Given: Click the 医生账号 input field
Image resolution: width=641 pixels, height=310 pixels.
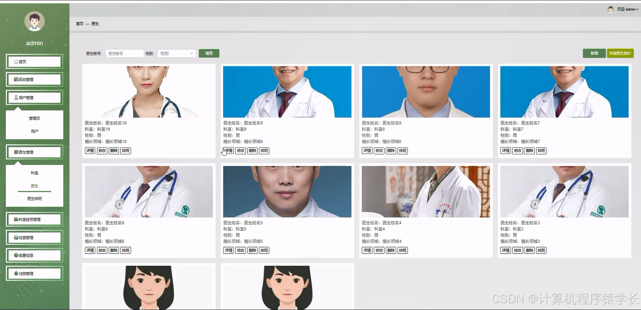Looking at the screenshot, I should [124, 53].
